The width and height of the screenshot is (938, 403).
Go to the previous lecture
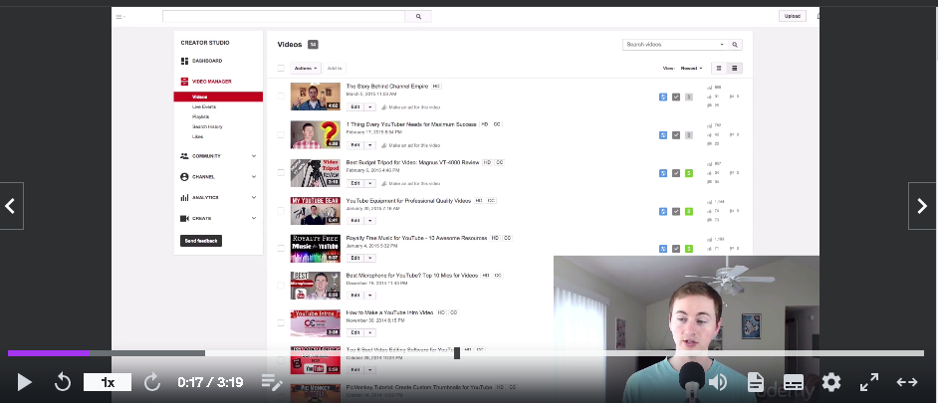(11, 206)
